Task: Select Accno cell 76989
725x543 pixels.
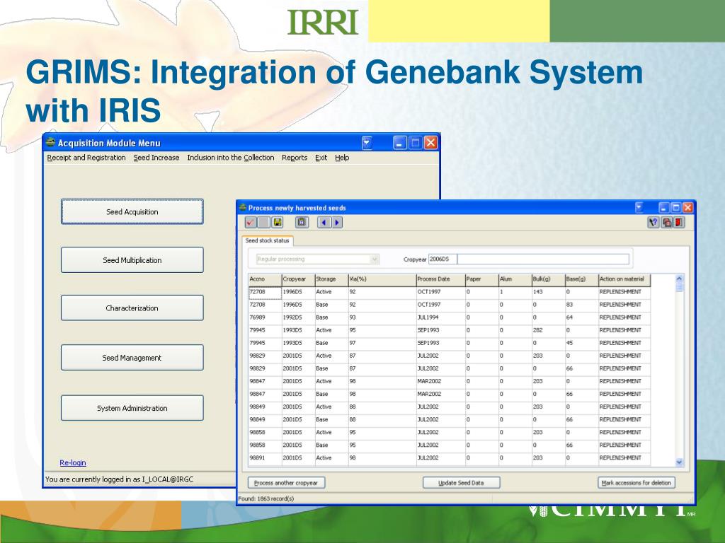Action: pos(265,317)
